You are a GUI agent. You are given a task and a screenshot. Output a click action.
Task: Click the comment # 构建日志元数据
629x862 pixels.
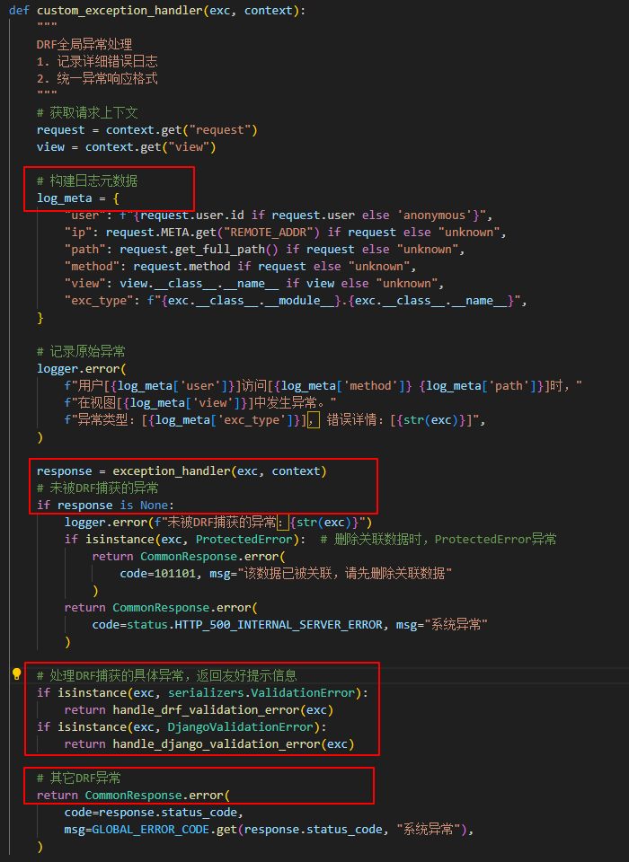[87, 181]
